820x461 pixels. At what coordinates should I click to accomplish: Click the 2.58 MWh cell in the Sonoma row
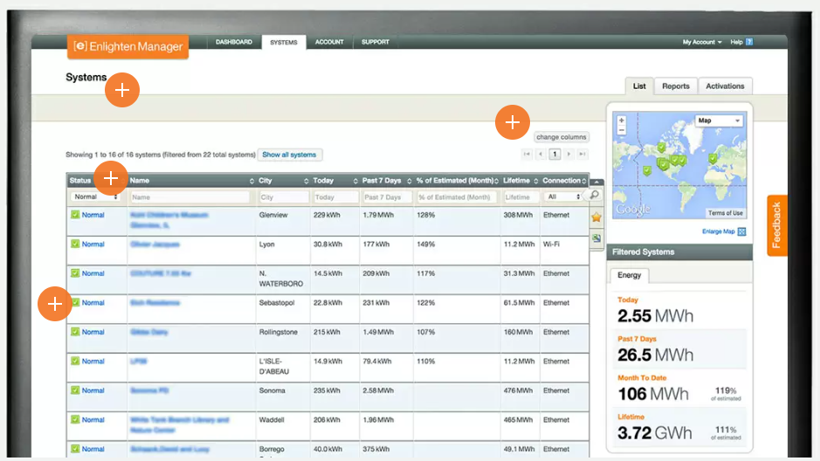(x=378, y=390)
